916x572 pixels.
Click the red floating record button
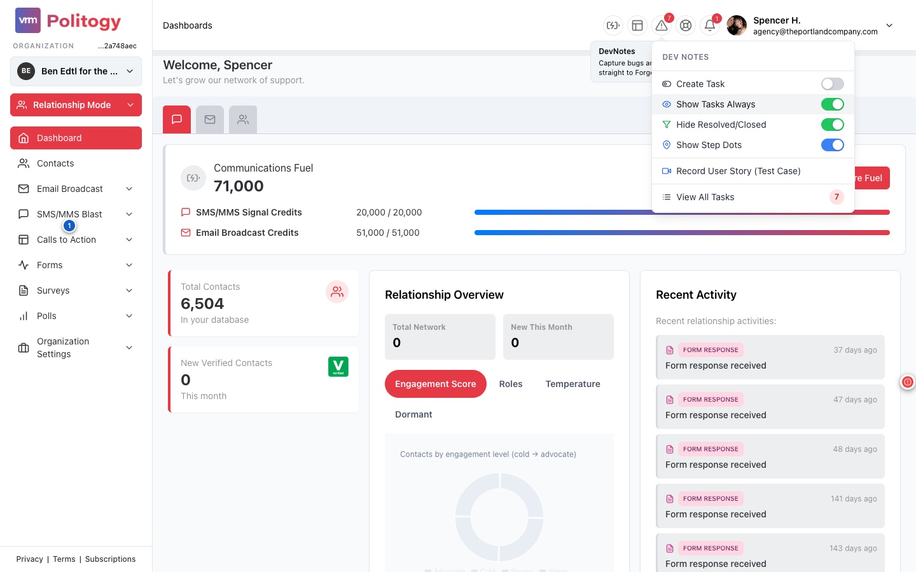tap(908, 382)
